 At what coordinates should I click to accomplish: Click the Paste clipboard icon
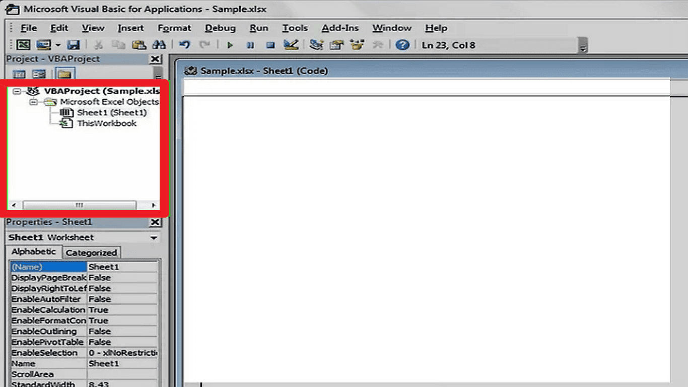pos(139,45)
